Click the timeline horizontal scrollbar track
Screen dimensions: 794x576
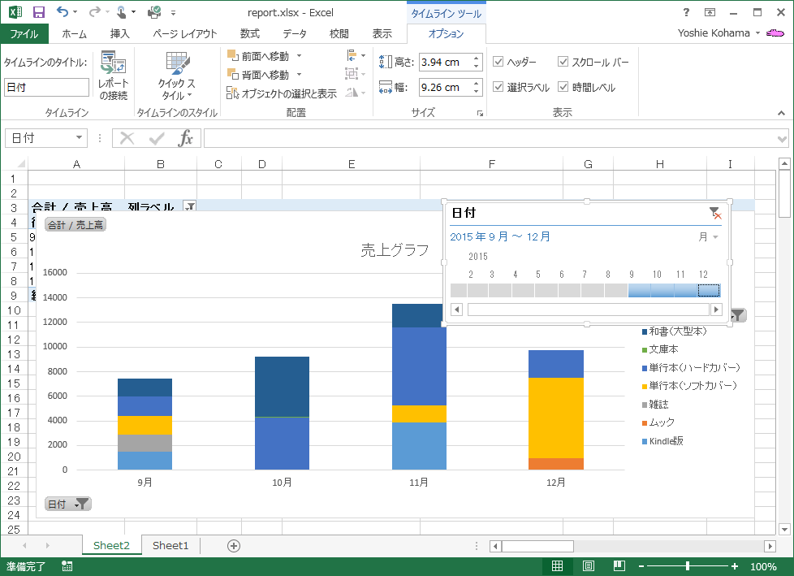589,309
